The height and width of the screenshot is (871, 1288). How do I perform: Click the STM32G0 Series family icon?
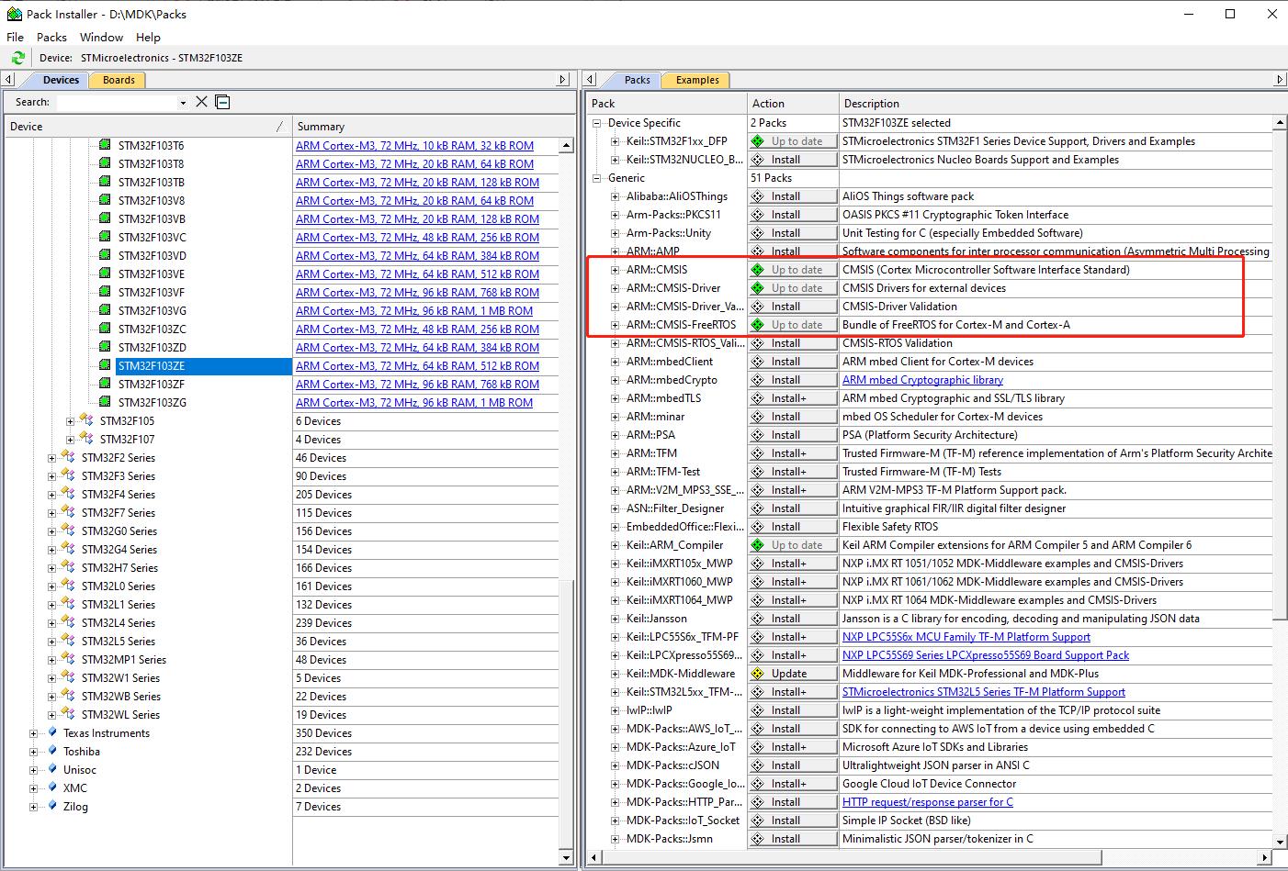tap(68, 530)
